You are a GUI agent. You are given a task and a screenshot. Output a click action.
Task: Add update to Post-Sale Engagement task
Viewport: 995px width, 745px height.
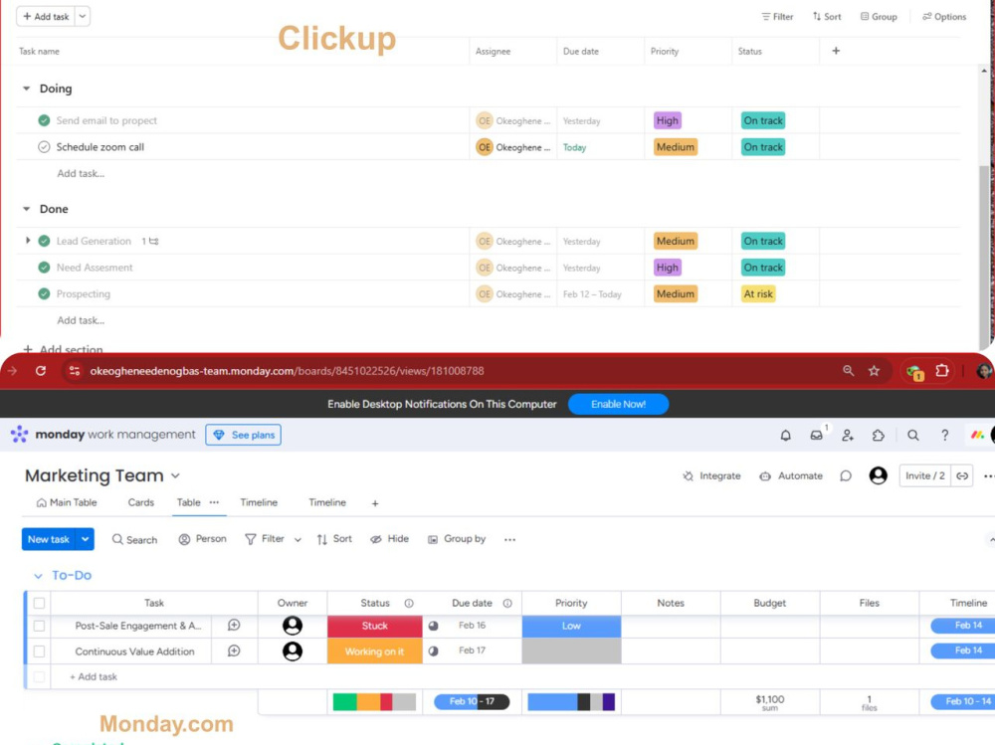tap(234, 626)
